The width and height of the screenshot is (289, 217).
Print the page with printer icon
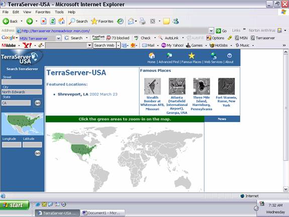tap(142, 22)
